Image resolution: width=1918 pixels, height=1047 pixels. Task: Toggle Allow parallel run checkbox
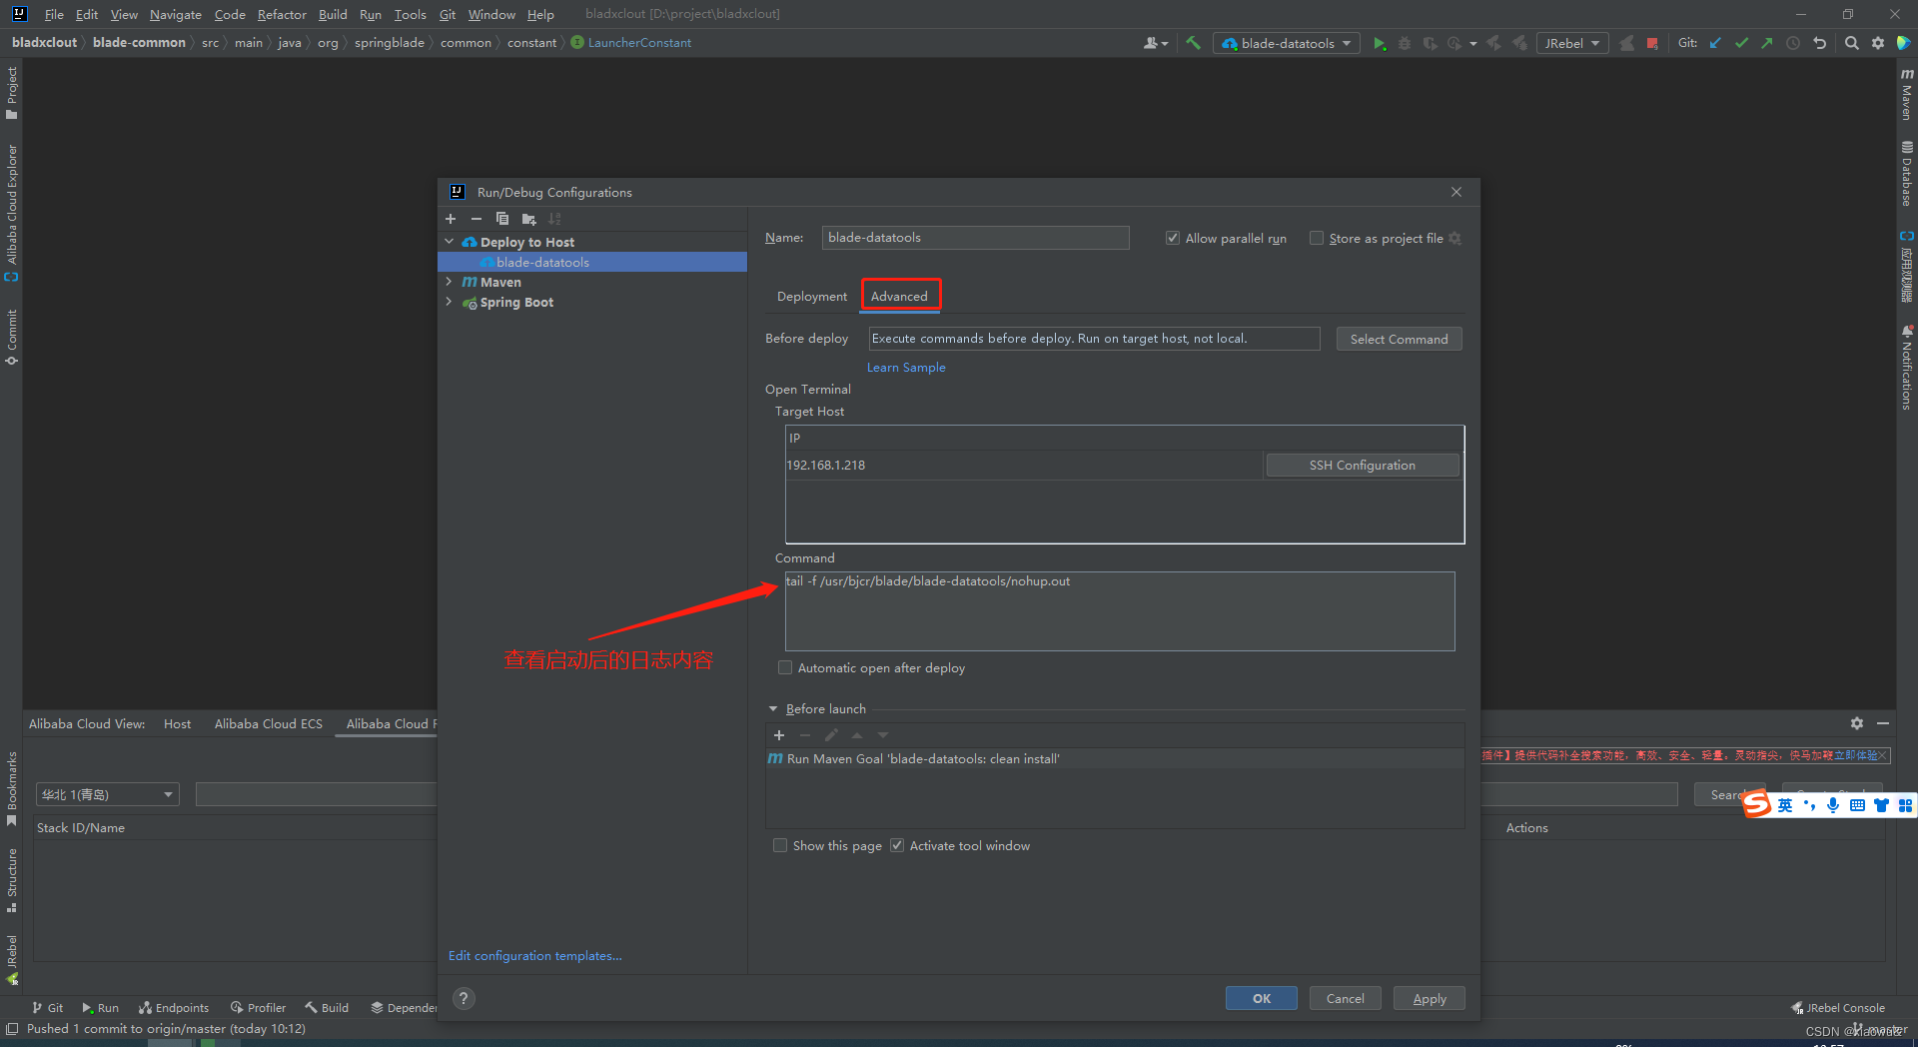point(1173,238)
